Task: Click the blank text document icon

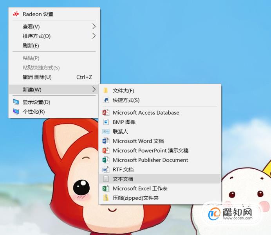Action: click(106, 179)
